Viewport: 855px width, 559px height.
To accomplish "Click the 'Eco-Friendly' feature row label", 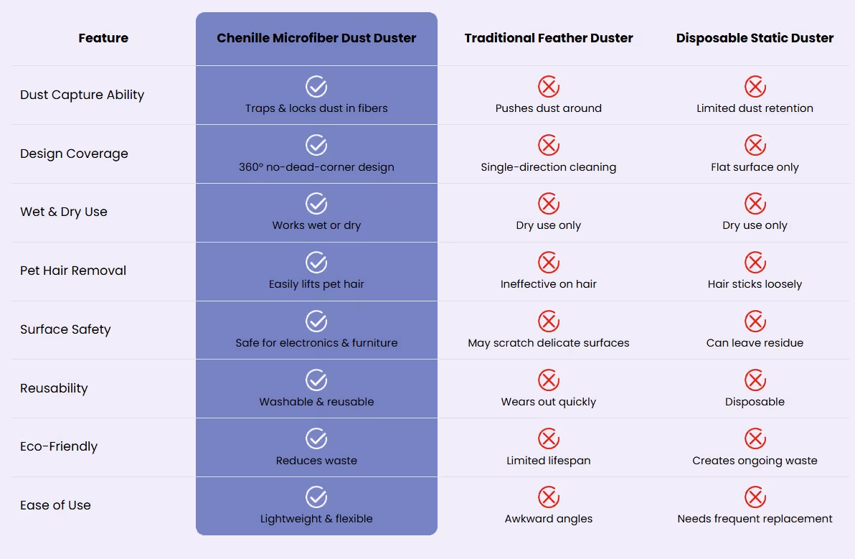I will (x=59, y=446).
